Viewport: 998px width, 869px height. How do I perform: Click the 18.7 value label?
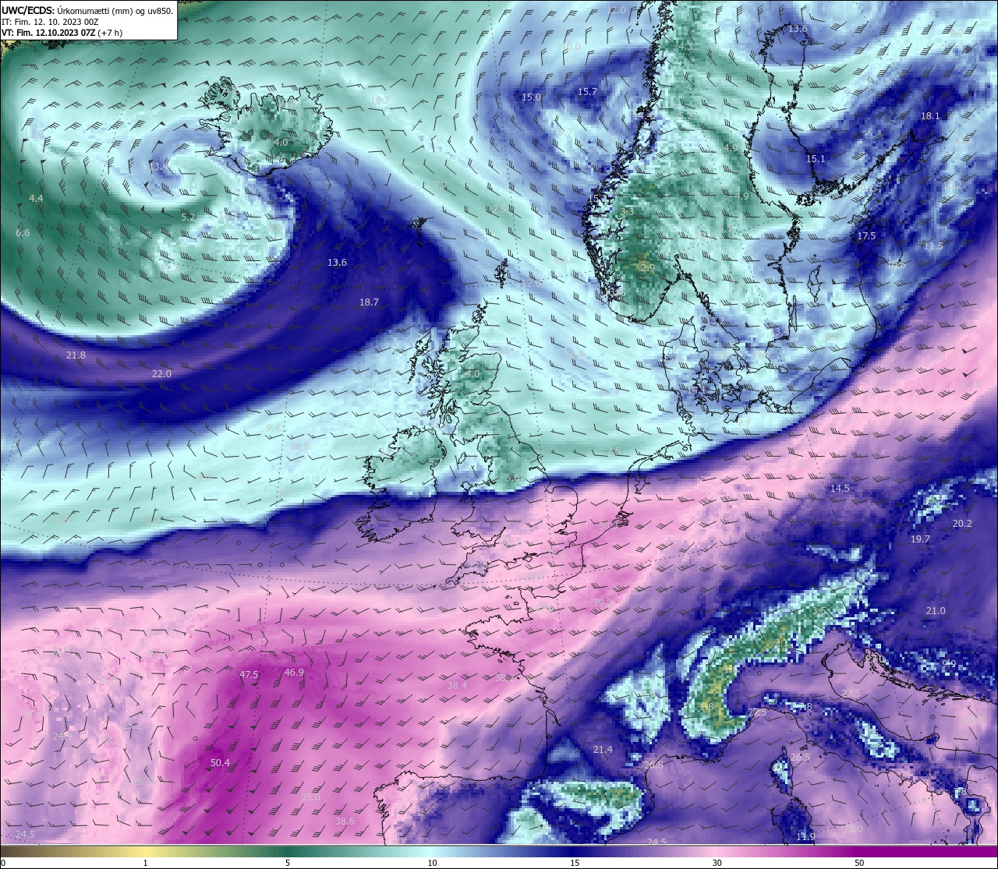coord(369,302)
